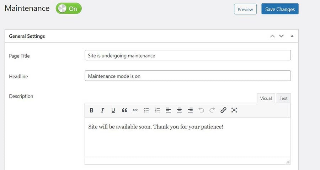Viewport: 320px width, 170px height.
Task: Click into the Page Title field
Action: (x=188, y=55)
